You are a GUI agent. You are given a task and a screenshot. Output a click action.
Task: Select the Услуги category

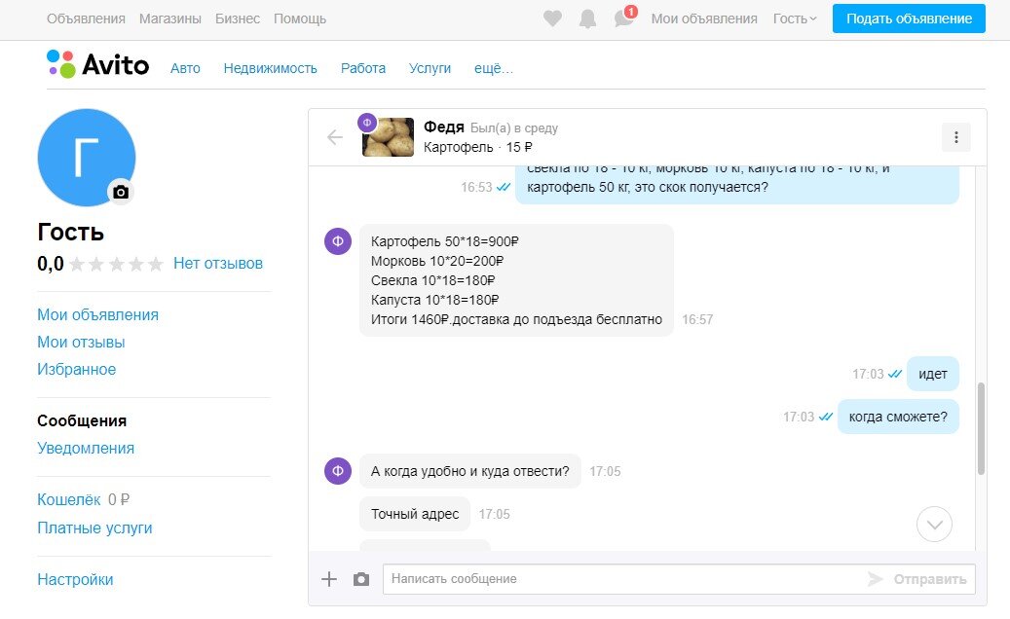pyautogui.click(x=430, y=68)
